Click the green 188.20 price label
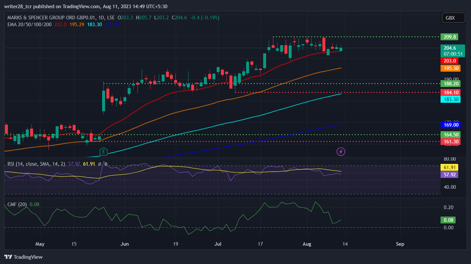471x264 pixels. click(x=450, y=83)
